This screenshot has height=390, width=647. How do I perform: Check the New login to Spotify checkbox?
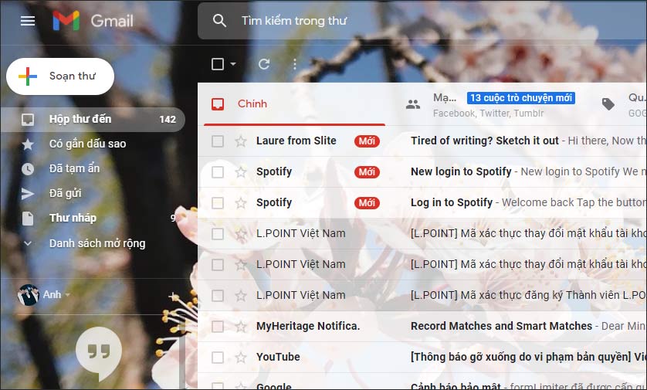click(x=218, y=172)
